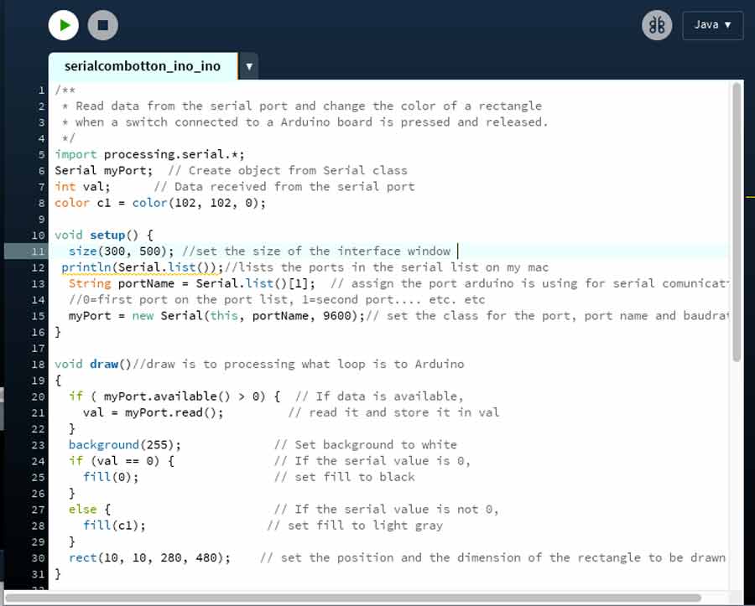
Task: Click the fill(c1) statement on line 28
Action: coord(114,526)
